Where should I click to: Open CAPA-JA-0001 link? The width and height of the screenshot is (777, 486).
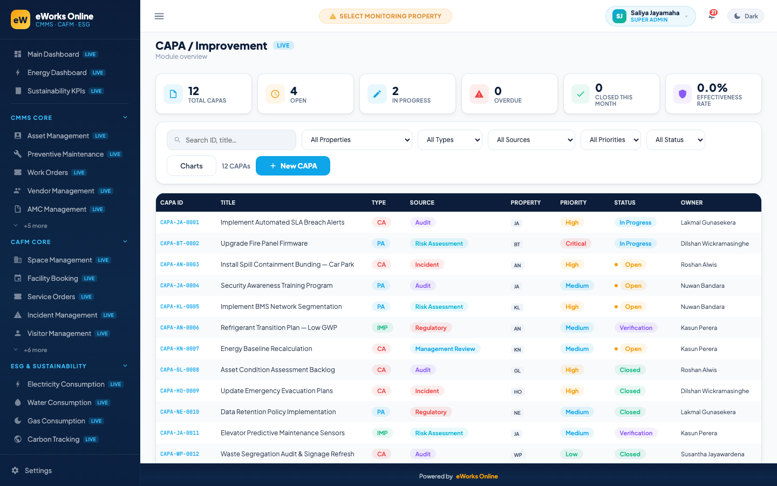tap(180, 222)
